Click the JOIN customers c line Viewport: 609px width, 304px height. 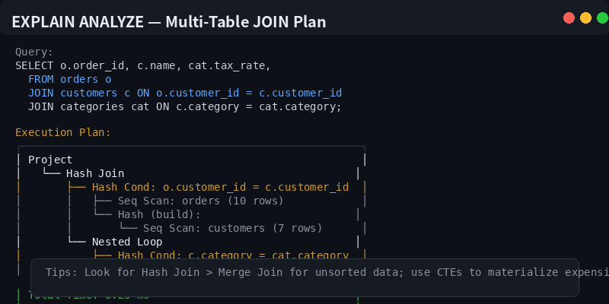pos(185,93)
